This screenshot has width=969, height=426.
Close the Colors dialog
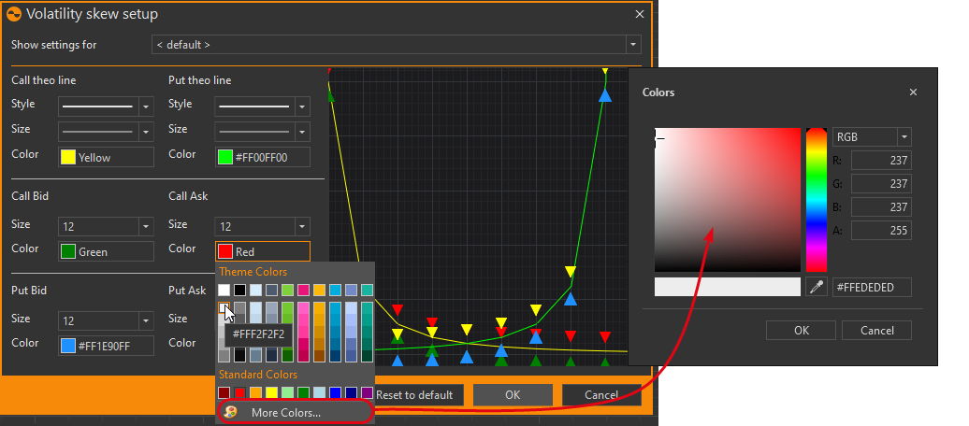tap(913, 92)
